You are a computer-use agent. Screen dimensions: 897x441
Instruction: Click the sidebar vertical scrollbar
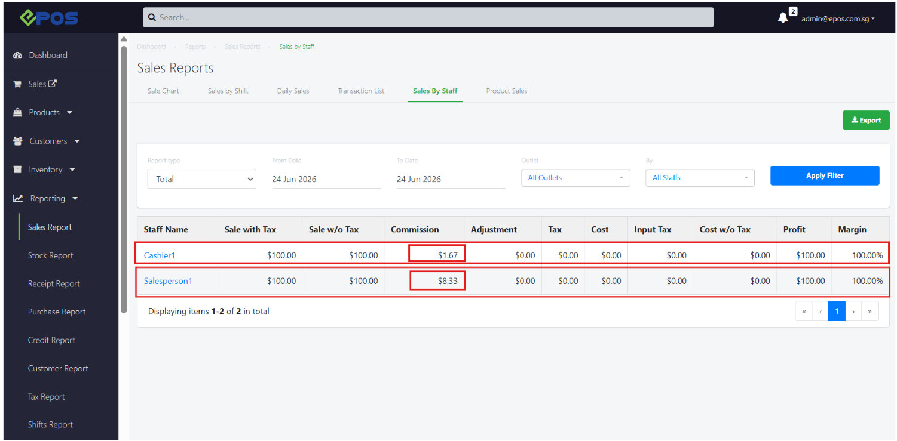124,179
